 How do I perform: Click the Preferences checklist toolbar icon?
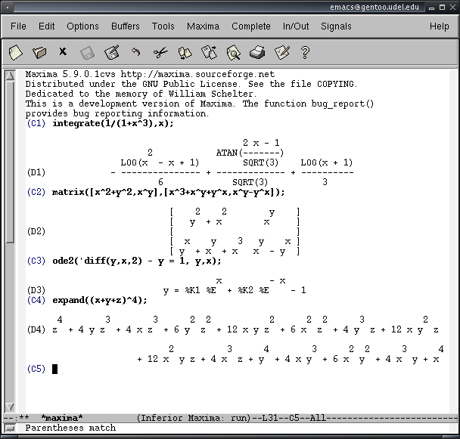282,52
